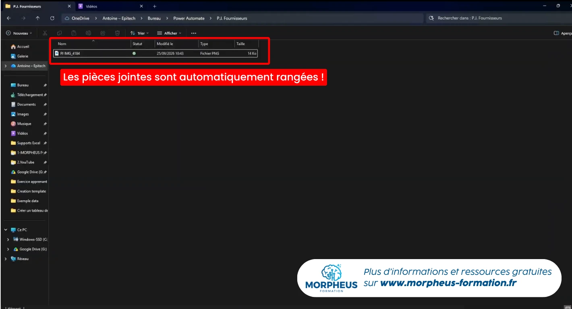
Task: Click Power Automate in the breadcrumb path
Action: [x=189, y=18]
